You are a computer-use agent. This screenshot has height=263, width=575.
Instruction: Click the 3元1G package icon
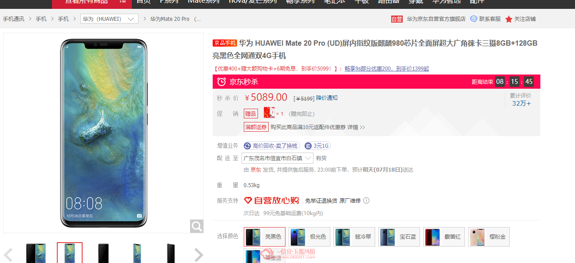[308, 145]
